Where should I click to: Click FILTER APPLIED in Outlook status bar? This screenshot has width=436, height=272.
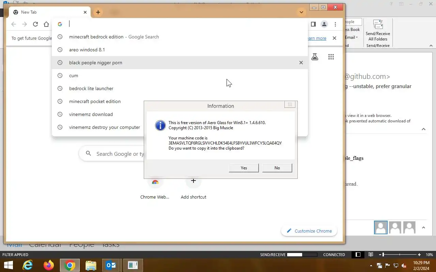[15, 255]
